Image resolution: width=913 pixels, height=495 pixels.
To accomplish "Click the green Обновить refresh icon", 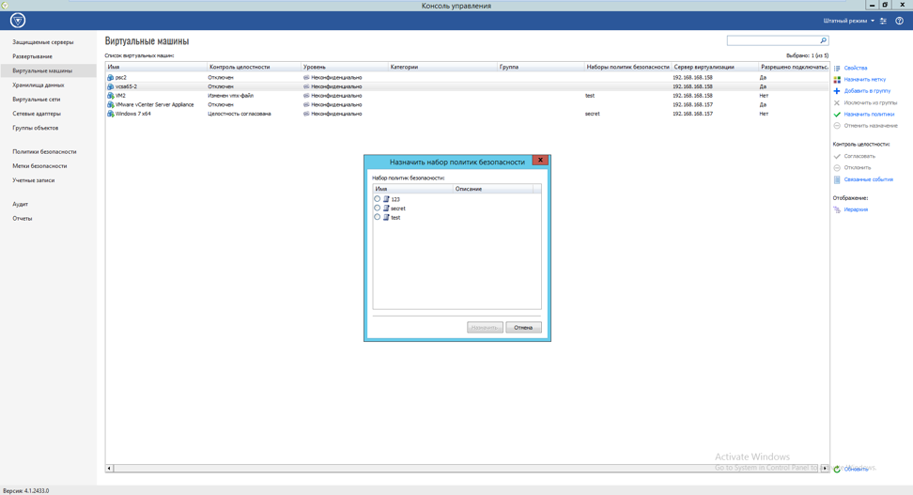I will click(837, 469).
